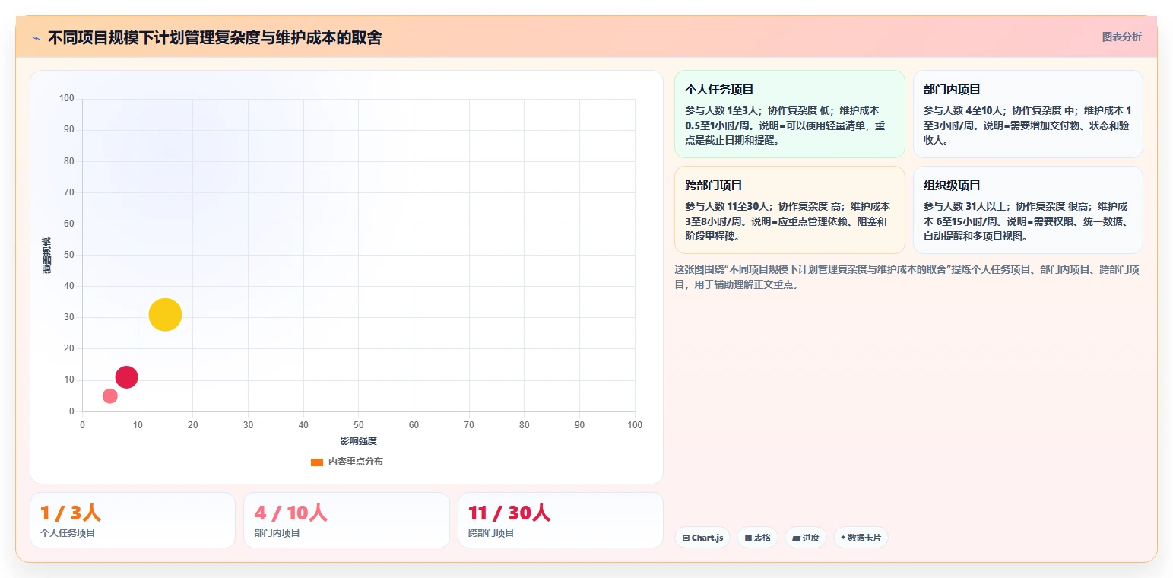Screen dimensions: 1173x578
Task: Click the lightning icon beside the title
Action: pyautogui.click(x=36, y=37)
